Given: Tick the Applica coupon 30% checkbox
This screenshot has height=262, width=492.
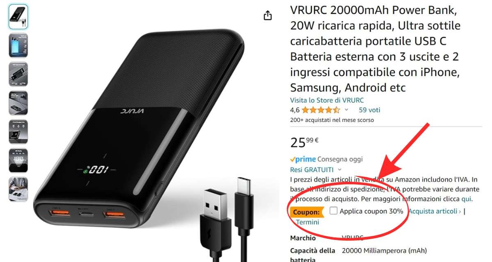Looking at the screenshot, I should [x=333, y=211].
